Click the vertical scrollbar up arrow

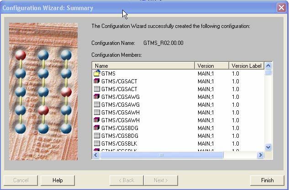click(268, 66)
